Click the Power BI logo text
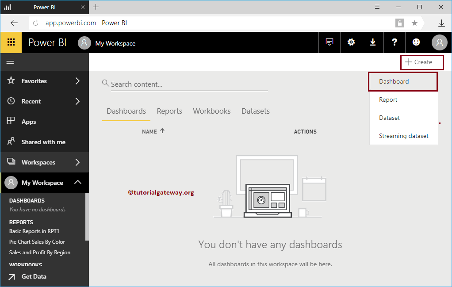Screen dimensions: 452x287 tap(48, 42)
